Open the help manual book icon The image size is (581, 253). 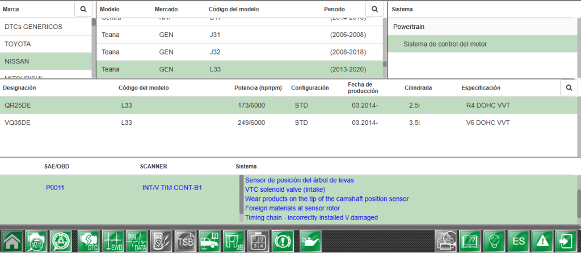(470, 241)
